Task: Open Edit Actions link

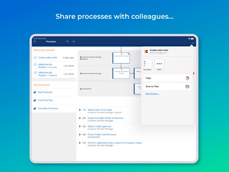Action: click(x=153, y=94)
